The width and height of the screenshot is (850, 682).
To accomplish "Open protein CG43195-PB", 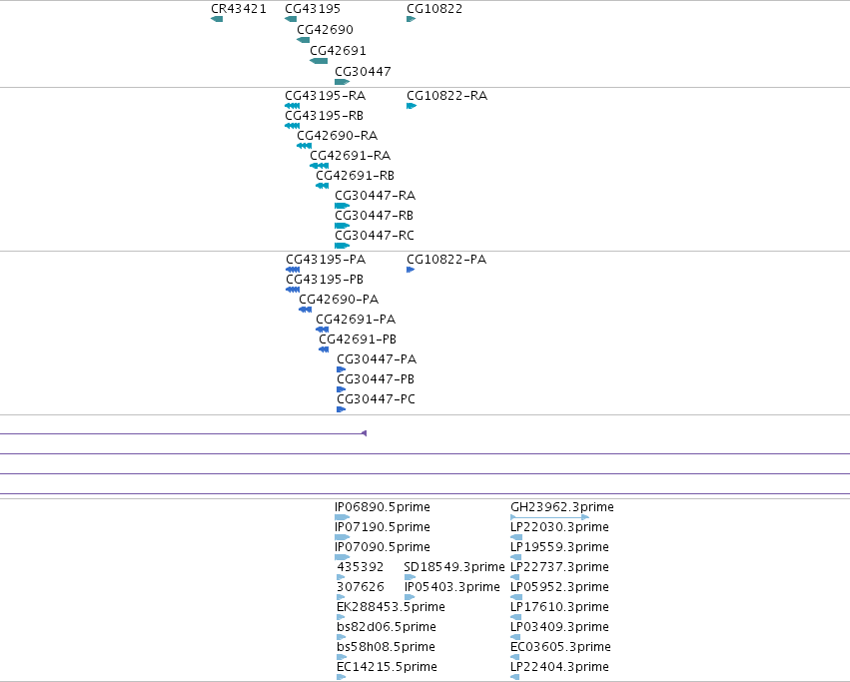I will pyautogui.click(x=293, y=290).
